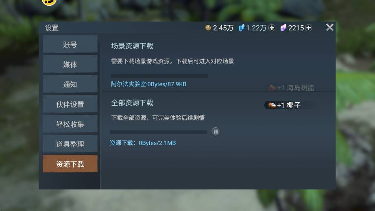Screen dimensions: 375x211
Task: Click the 资源下载 0Bytes/2.1MB status text
Action: [x=142, y=143]
